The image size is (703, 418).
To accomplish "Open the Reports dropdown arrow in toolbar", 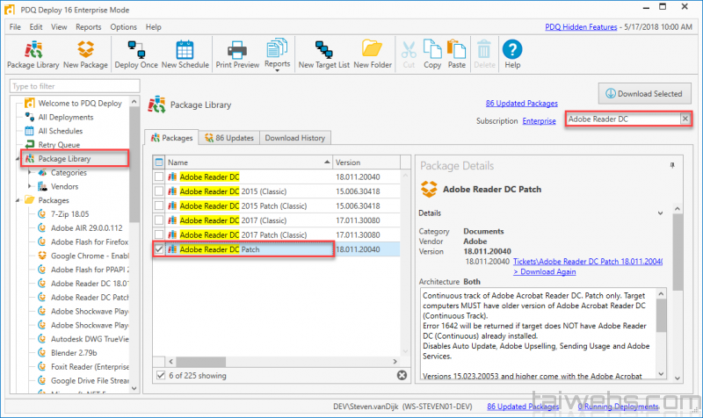I will point(277,71).
